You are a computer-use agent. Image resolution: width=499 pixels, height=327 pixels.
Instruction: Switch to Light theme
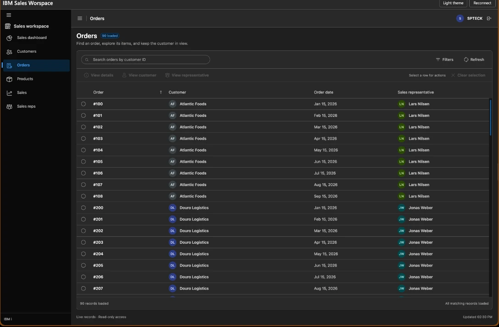tap(453, 3)
